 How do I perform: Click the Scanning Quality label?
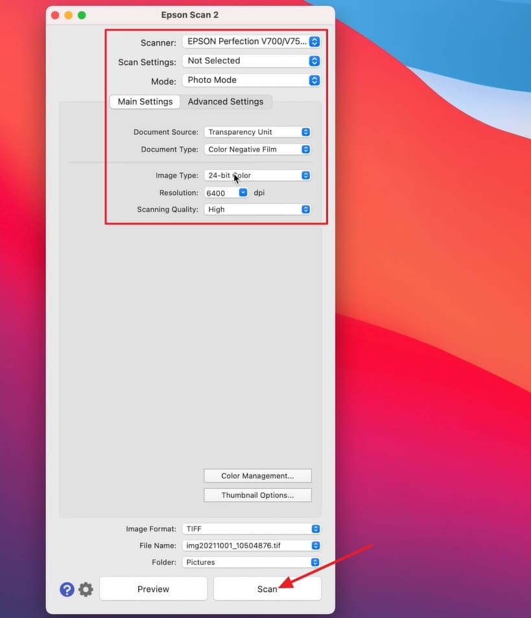tap(167, 209)
